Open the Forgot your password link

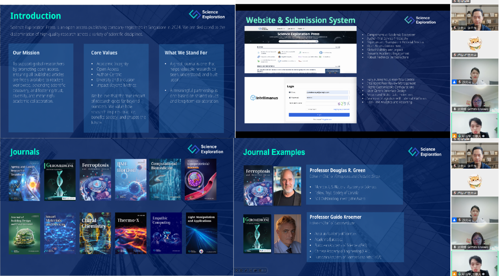click(341, 109)
